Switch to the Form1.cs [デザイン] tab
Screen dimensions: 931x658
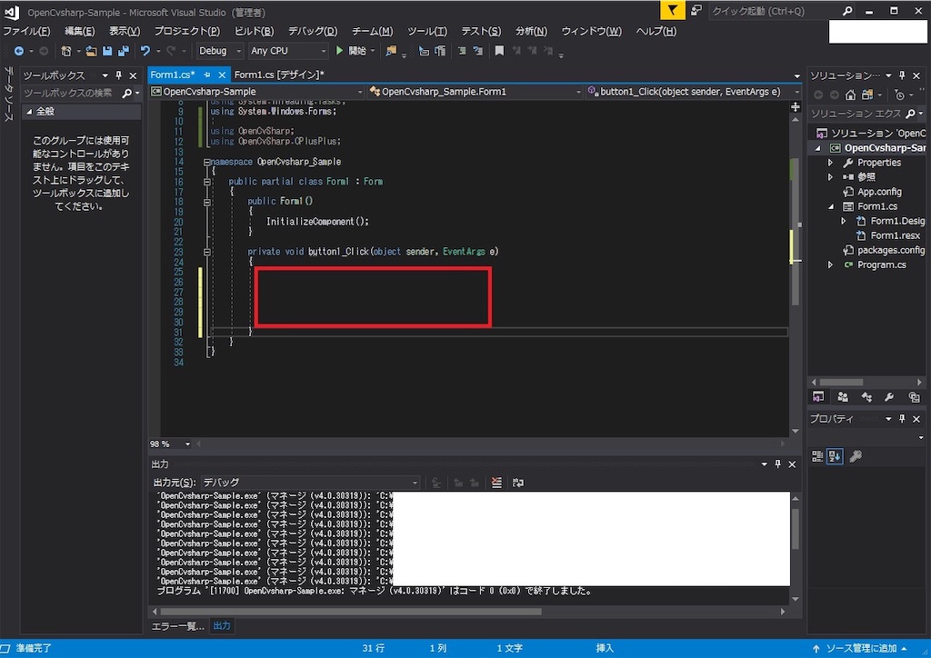(279, 75)
